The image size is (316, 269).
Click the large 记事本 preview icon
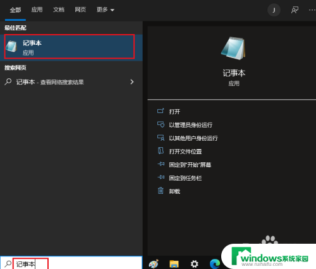(234, 48)
